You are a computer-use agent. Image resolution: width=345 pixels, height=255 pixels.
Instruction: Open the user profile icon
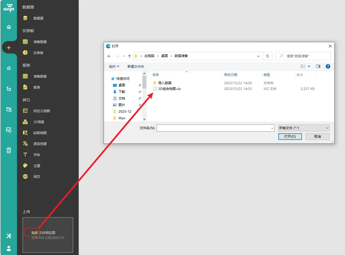pos(9,248)
